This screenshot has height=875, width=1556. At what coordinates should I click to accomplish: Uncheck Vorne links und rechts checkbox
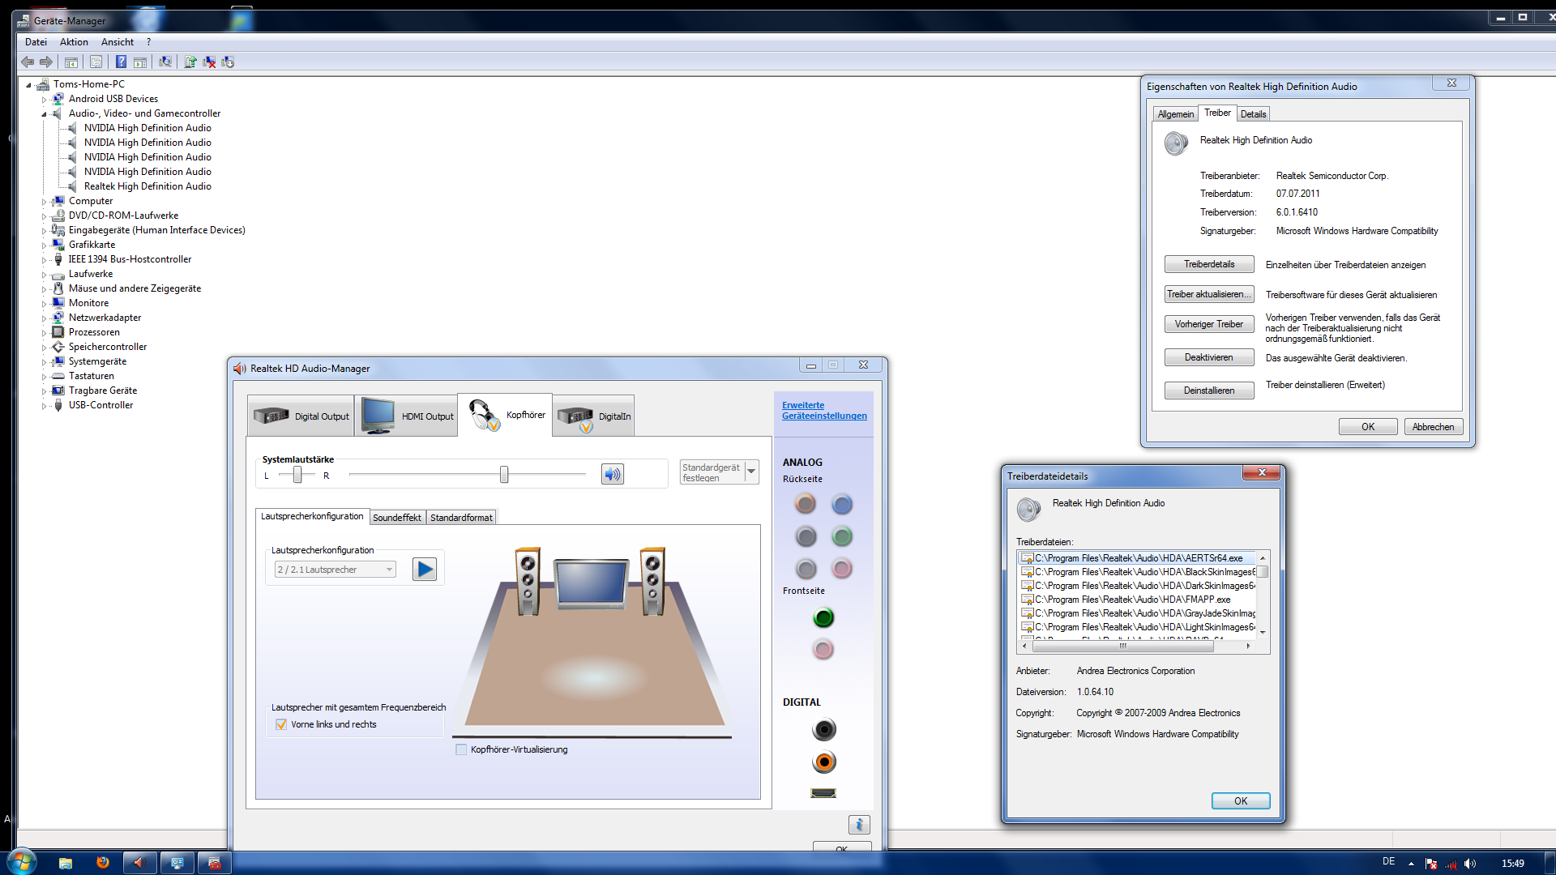tap(281, 724)
